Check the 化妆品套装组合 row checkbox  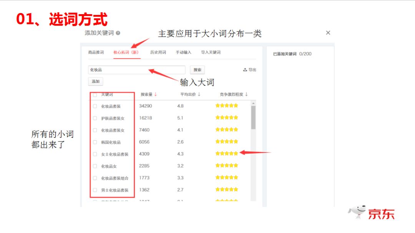[95, 178]
